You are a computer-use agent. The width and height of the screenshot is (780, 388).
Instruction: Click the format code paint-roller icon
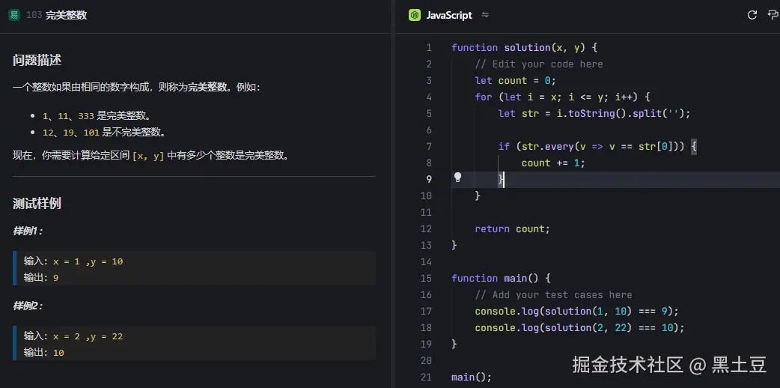(773, 15)
